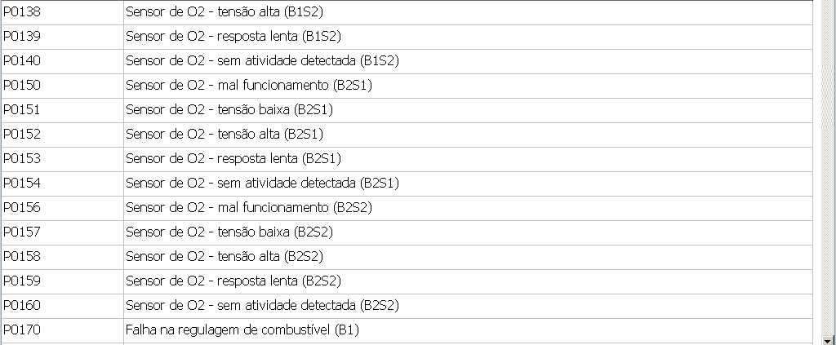Screen dimensions: 836x345
Task: Select the P0152 code cell
Action: 22,134
